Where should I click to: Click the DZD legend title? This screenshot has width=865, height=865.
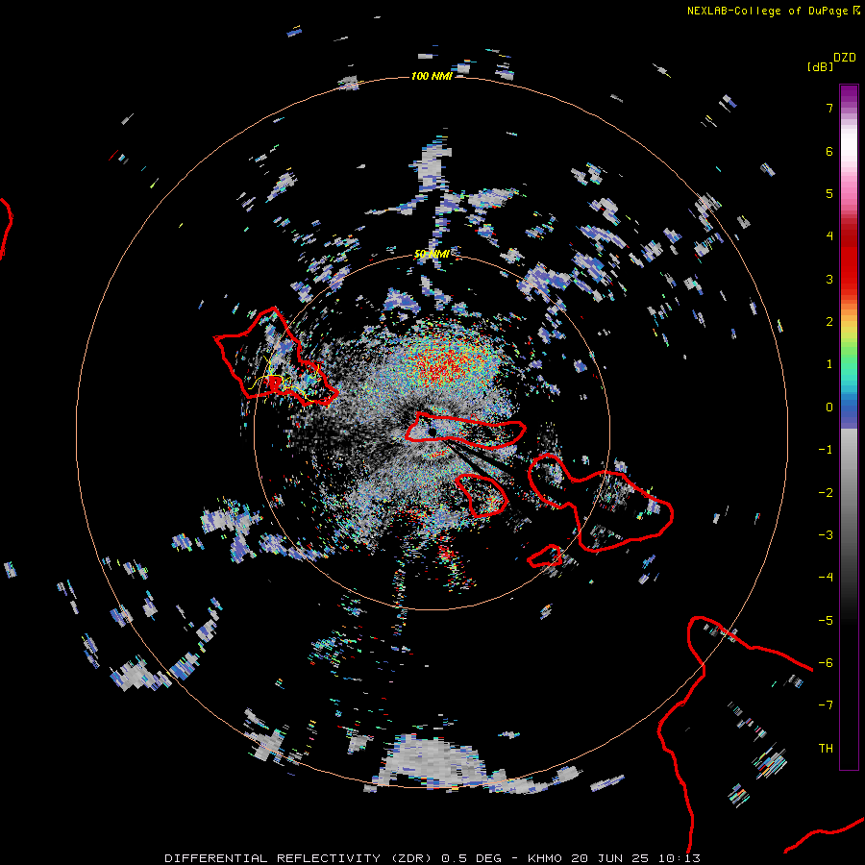click(845, 58)
